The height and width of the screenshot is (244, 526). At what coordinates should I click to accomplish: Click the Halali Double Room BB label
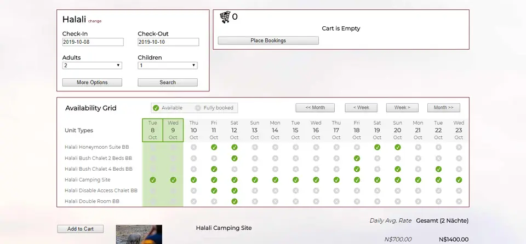92,201
